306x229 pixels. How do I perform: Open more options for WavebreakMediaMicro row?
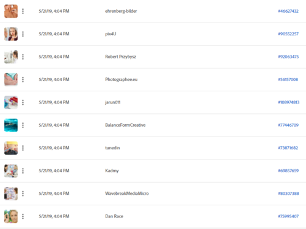click(x=23, y=194)
